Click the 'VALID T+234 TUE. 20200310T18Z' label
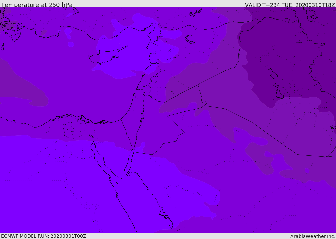This screenshot has height=239, width=336. click(290, 5)
